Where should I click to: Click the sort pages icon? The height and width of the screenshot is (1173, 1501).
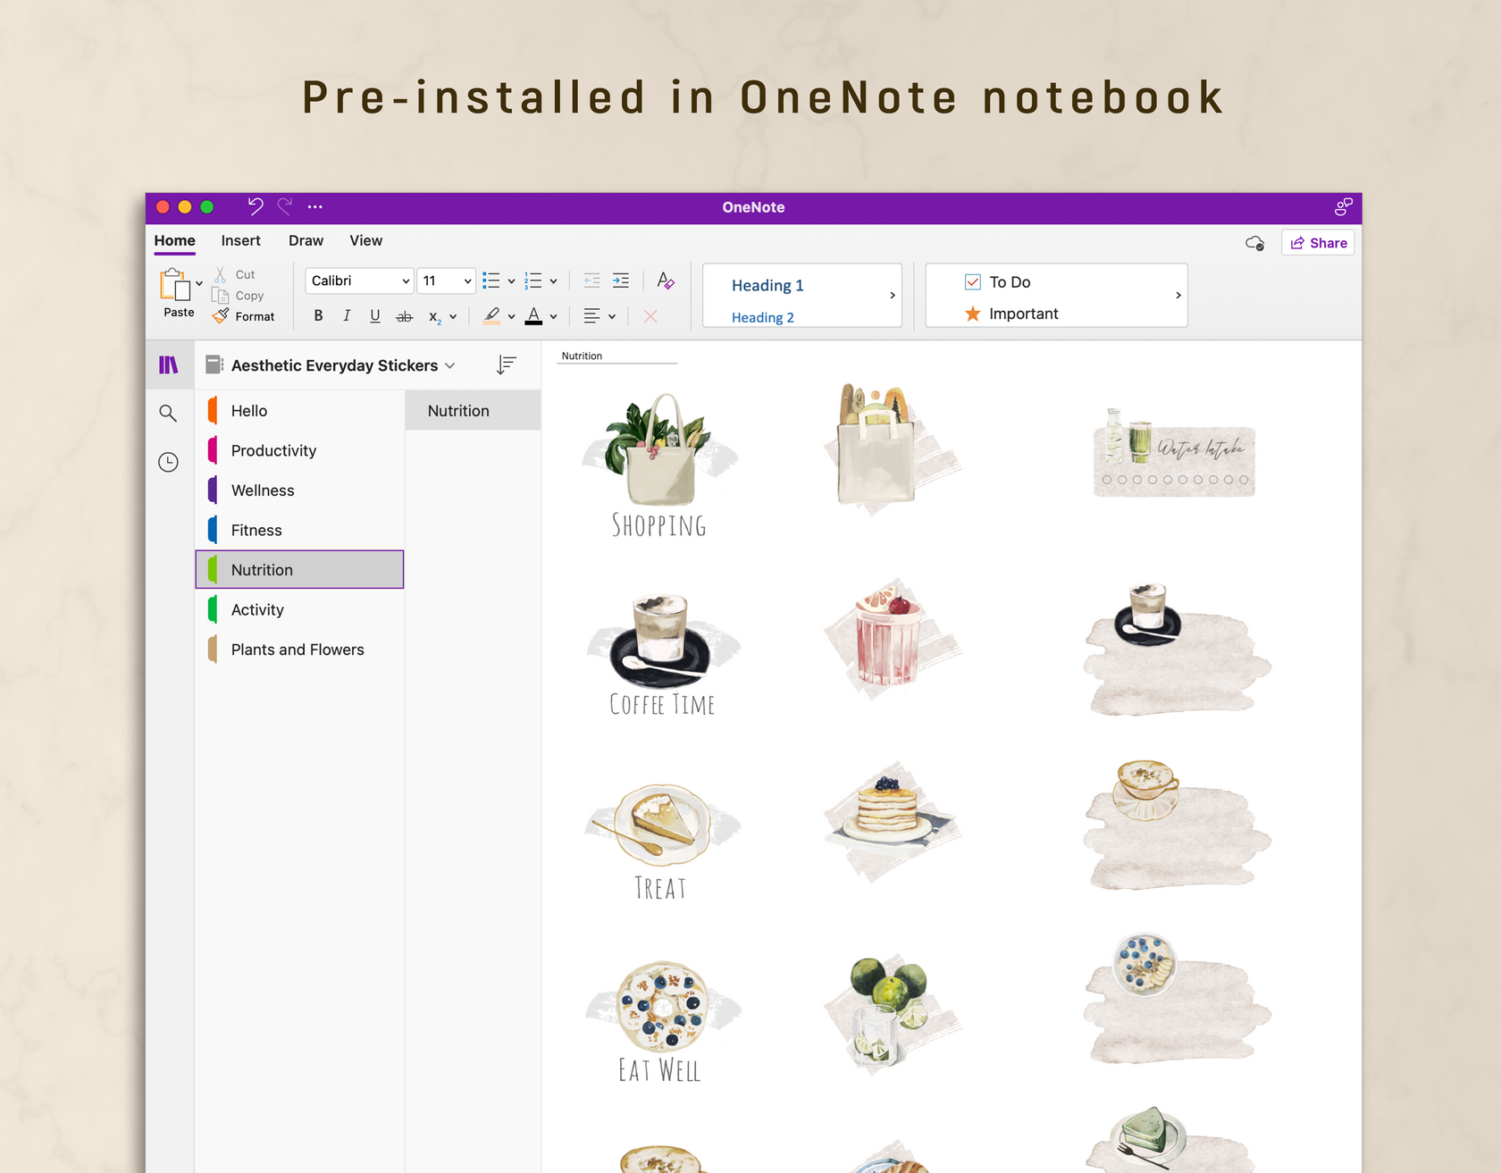click(506, 364)
